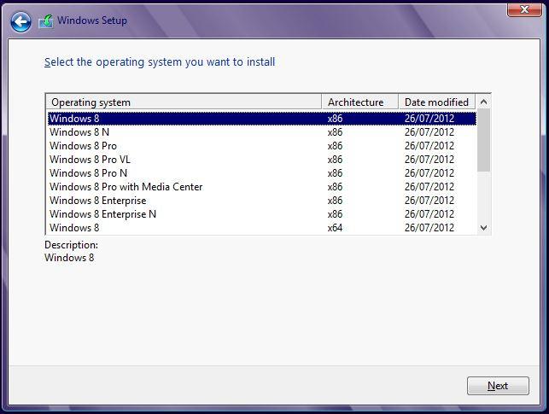Close the Windows Setup window

click(x=524, y=9)
